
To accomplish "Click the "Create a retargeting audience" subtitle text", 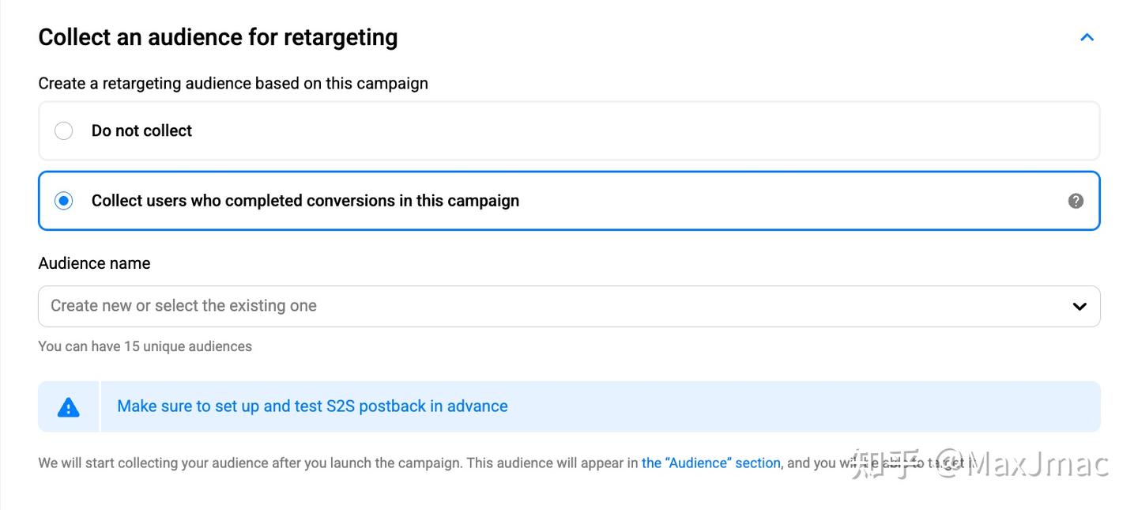I will (x=233, y=84).
